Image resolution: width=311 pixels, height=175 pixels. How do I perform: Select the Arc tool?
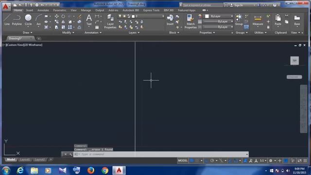[38, 20]
